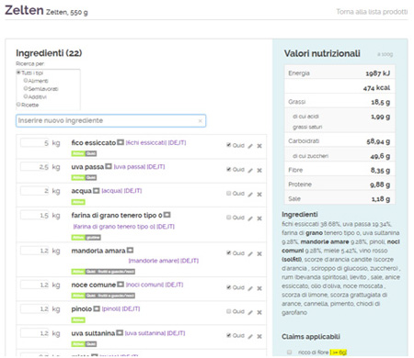Open info icon next to pinolo
The image size is (414, 358).
(97, 308)
